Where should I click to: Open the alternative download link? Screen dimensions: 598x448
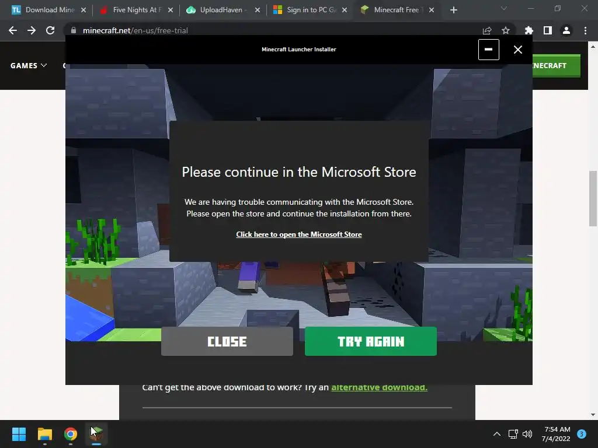point(379,387)
